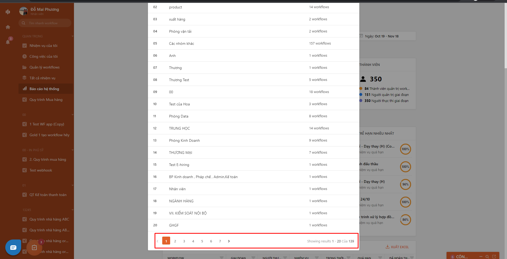Click the page's vertical scrollbar on the right
The image size is (507, 259).
(506, 36)
